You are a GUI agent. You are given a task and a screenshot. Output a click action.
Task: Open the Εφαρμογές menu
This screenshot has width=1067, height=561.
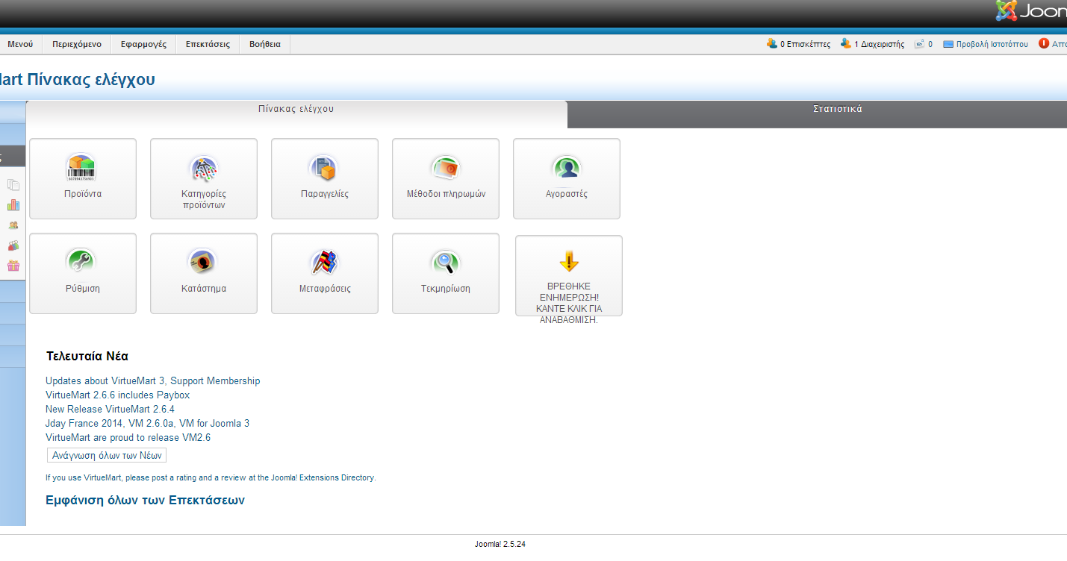tap(143, 44)
